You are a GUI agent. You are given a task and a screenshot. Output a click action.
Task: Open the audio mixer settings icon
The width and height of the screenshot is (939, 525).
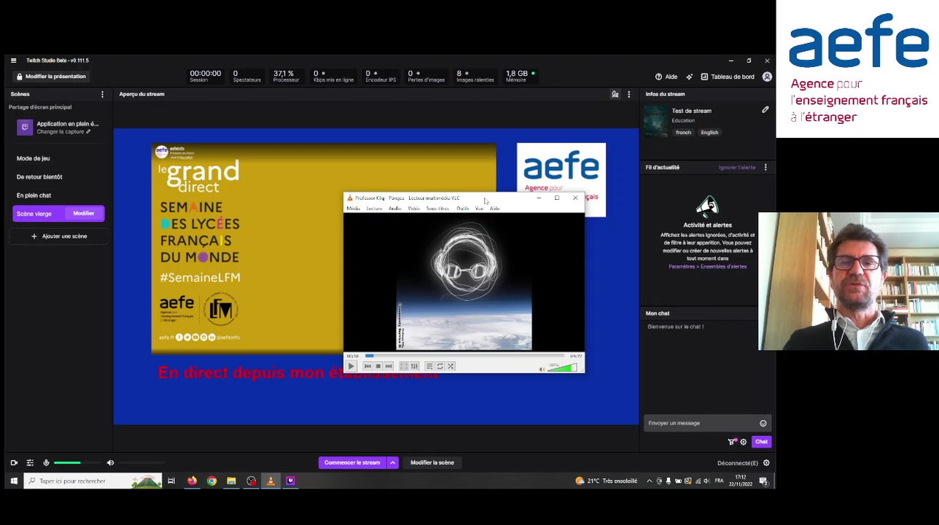point(30,463)
